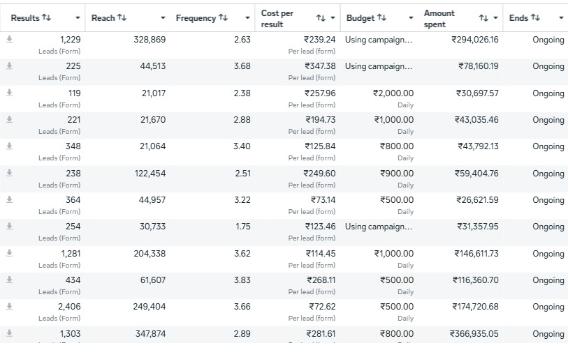
Task: Click the Frequency column header label
Action: pos(196,17)
